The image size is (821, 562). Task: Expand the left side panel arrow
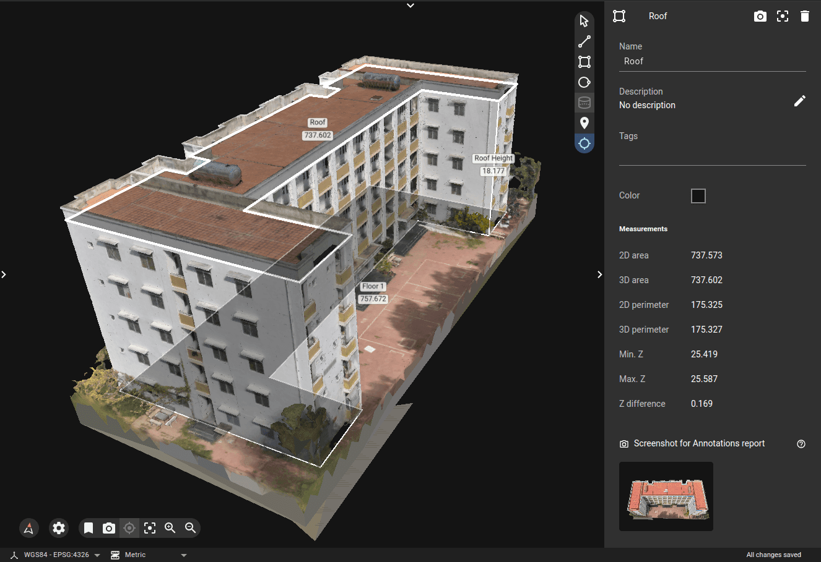click(4, 275)
